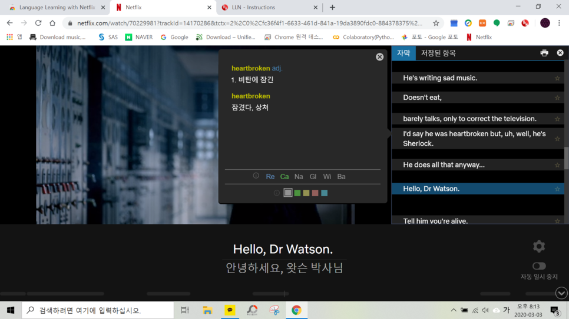The image size is (569, 319).
Task: Star the "Hello, Dr Watson." subtitle
Action: tap(557, 189)
